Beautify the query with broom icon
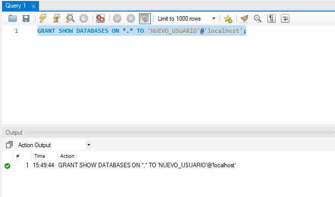This screenshot has height=197, width=335. tap(244, 19)
